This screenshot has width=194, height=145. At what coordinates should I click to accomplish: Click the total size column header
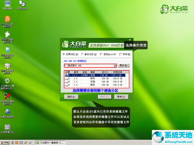106,72
